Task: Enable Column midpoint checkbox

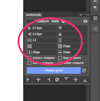Action: click(x=30, y=58)
